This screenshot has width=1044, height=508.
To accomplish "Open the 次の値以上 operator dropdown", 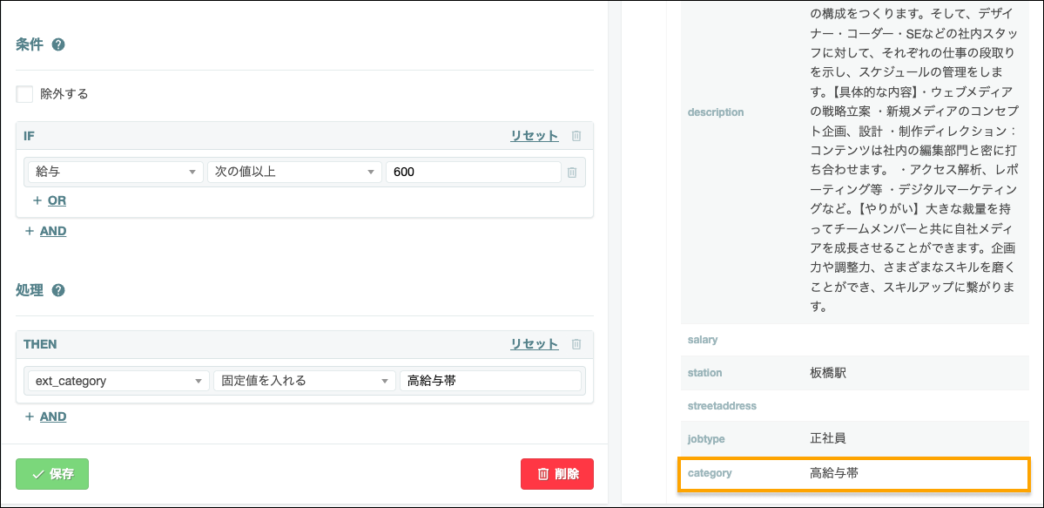I will [x=294, y=173].
